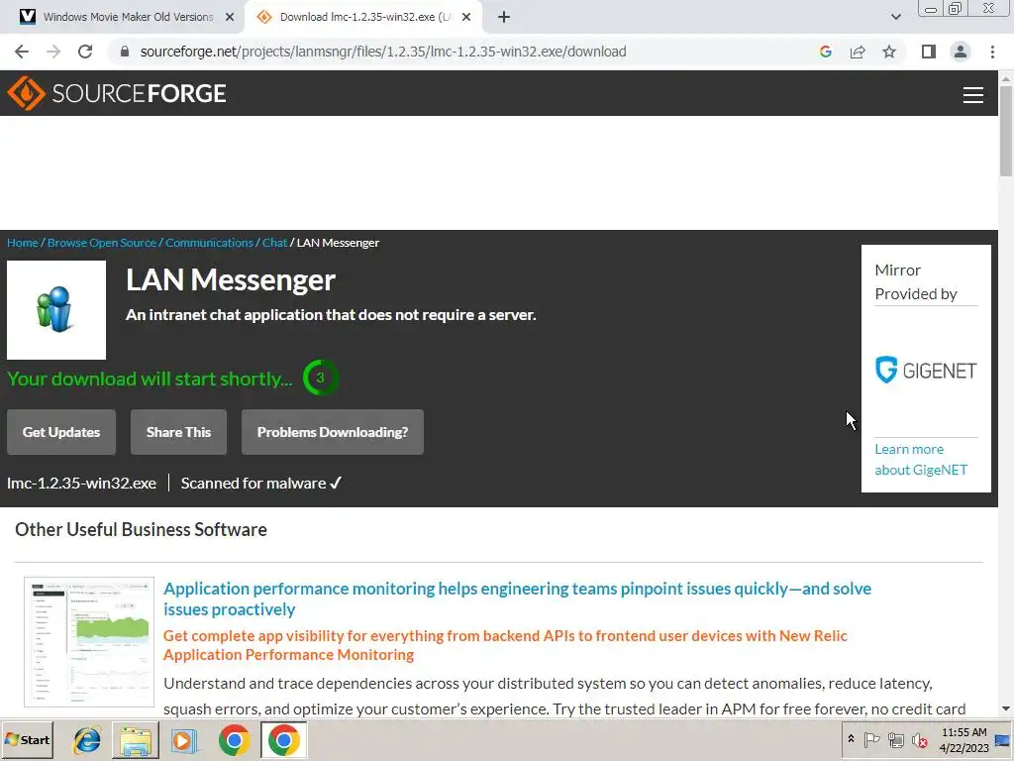Share this page via share icon

(x=858, y=52)
